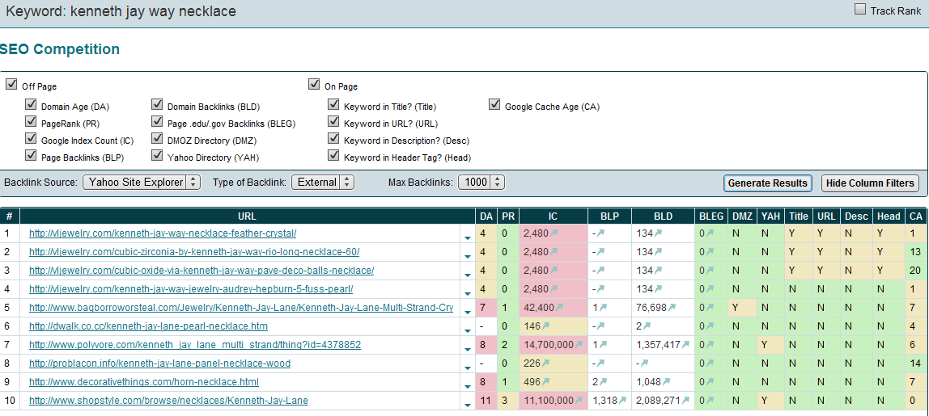The height and width of the screenshot is (416, 929).
Task: Click arrow icon beside BLP 1,318
Action: tap(624, 401)
